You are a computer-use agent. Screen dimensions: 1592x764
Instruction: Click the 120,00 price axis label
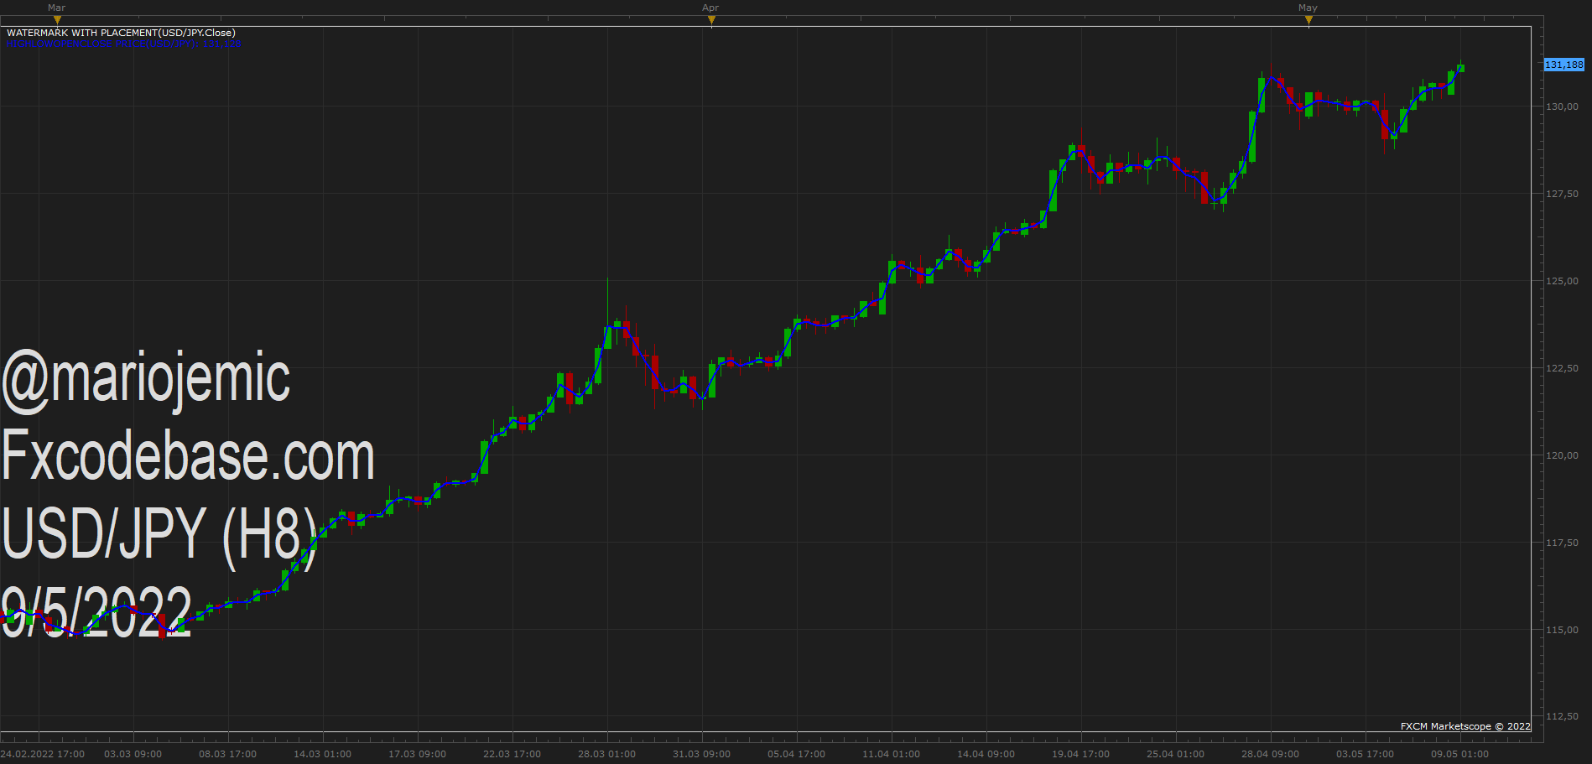tap(1562, 455)
